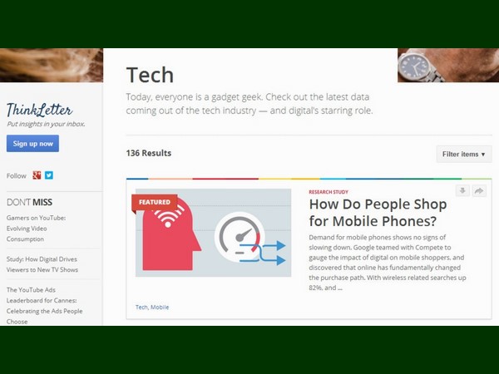499x374 pixels.
Task: Click the download icon on the article card
Action: point(462,191)
